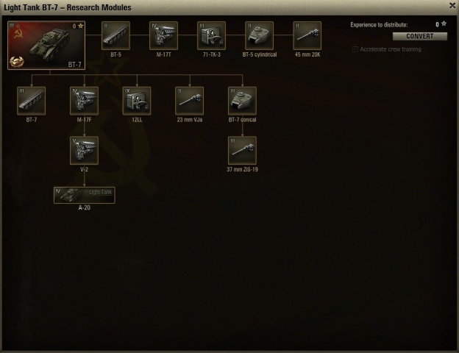459x353 pixels.
Task: Click the 'M-17F' label text
Action: tap(85, 120)
